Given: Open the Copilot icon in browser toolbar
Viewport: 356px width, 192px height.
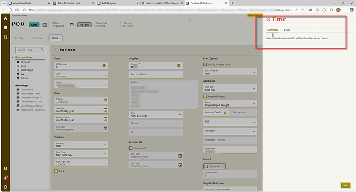Looking at the screenshot, I should coord(352,10).
